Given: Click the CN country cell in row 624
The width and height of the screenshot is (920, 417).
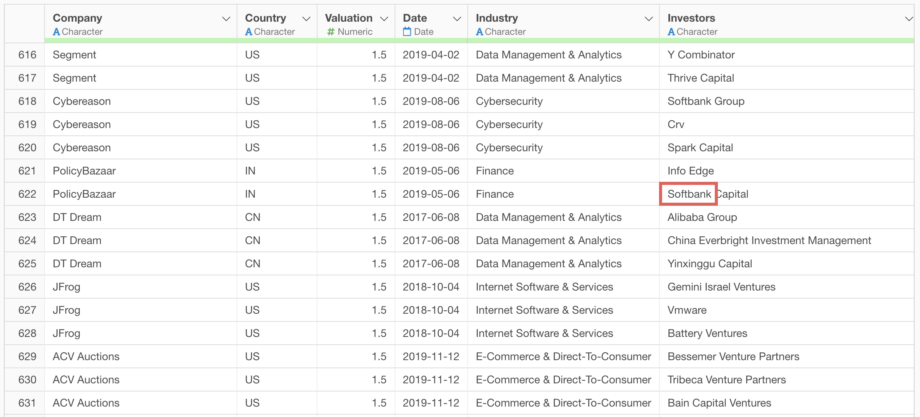Looking at the screenshot, I should [x=277, y=240].
